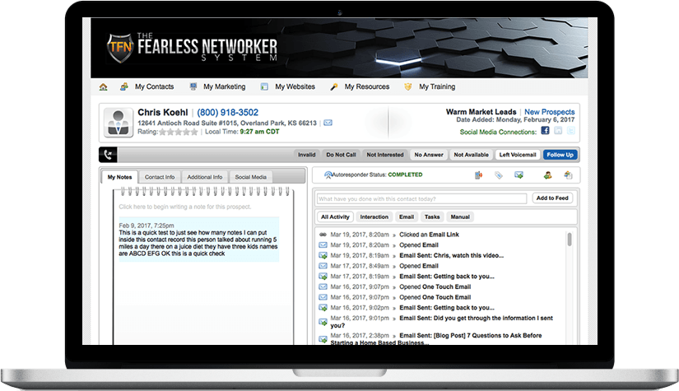Click the Chris Koehl contact avatar
The image size is (679, 391).
[x=119, y=123]
